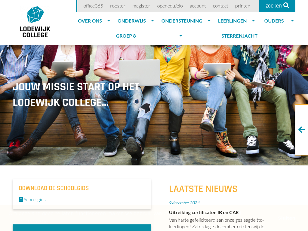
Task: Open the rooster link
Action: (x=118, y=6)
